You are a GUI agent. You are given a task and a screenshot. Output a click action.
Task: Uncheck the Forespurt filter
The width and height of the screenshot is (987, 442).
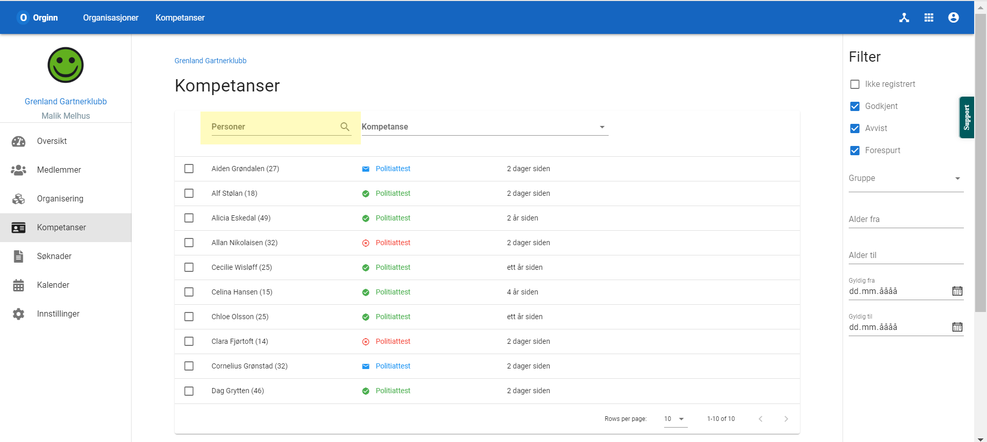click(855, 151)
